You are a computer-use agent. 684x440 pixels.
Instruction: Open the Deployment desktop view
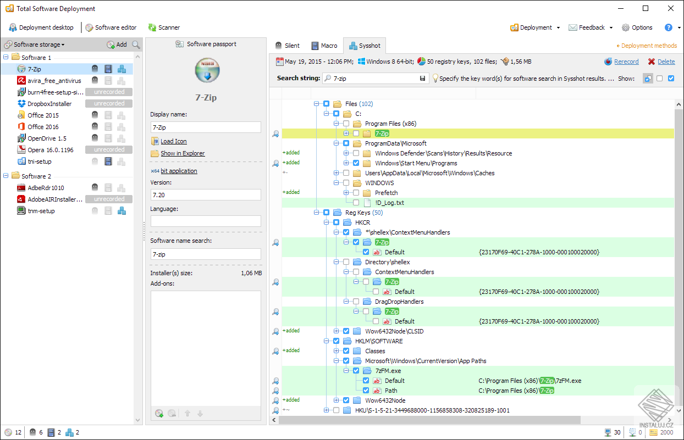click(41, 27)
